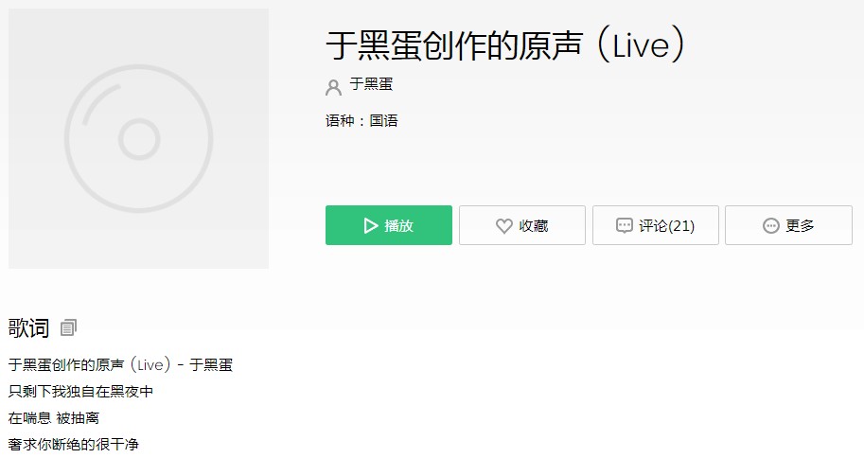Copy lyrics using icon beside 歌词
The height and width of the screenshot is (458, 864).
pos(68,328)
